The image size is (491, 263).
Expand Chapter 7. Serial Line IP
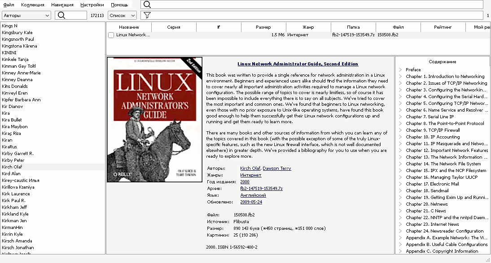point(400,116)
